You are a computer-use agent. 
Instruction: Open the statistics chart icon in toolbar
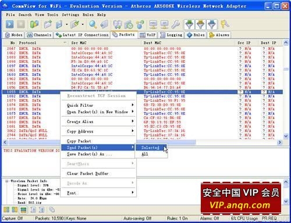(117, 24)
